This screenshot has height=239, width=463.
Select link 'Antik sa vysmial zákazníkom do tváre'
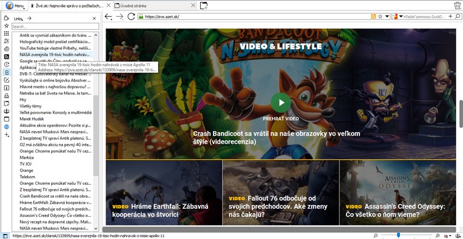tap(55, 35)
